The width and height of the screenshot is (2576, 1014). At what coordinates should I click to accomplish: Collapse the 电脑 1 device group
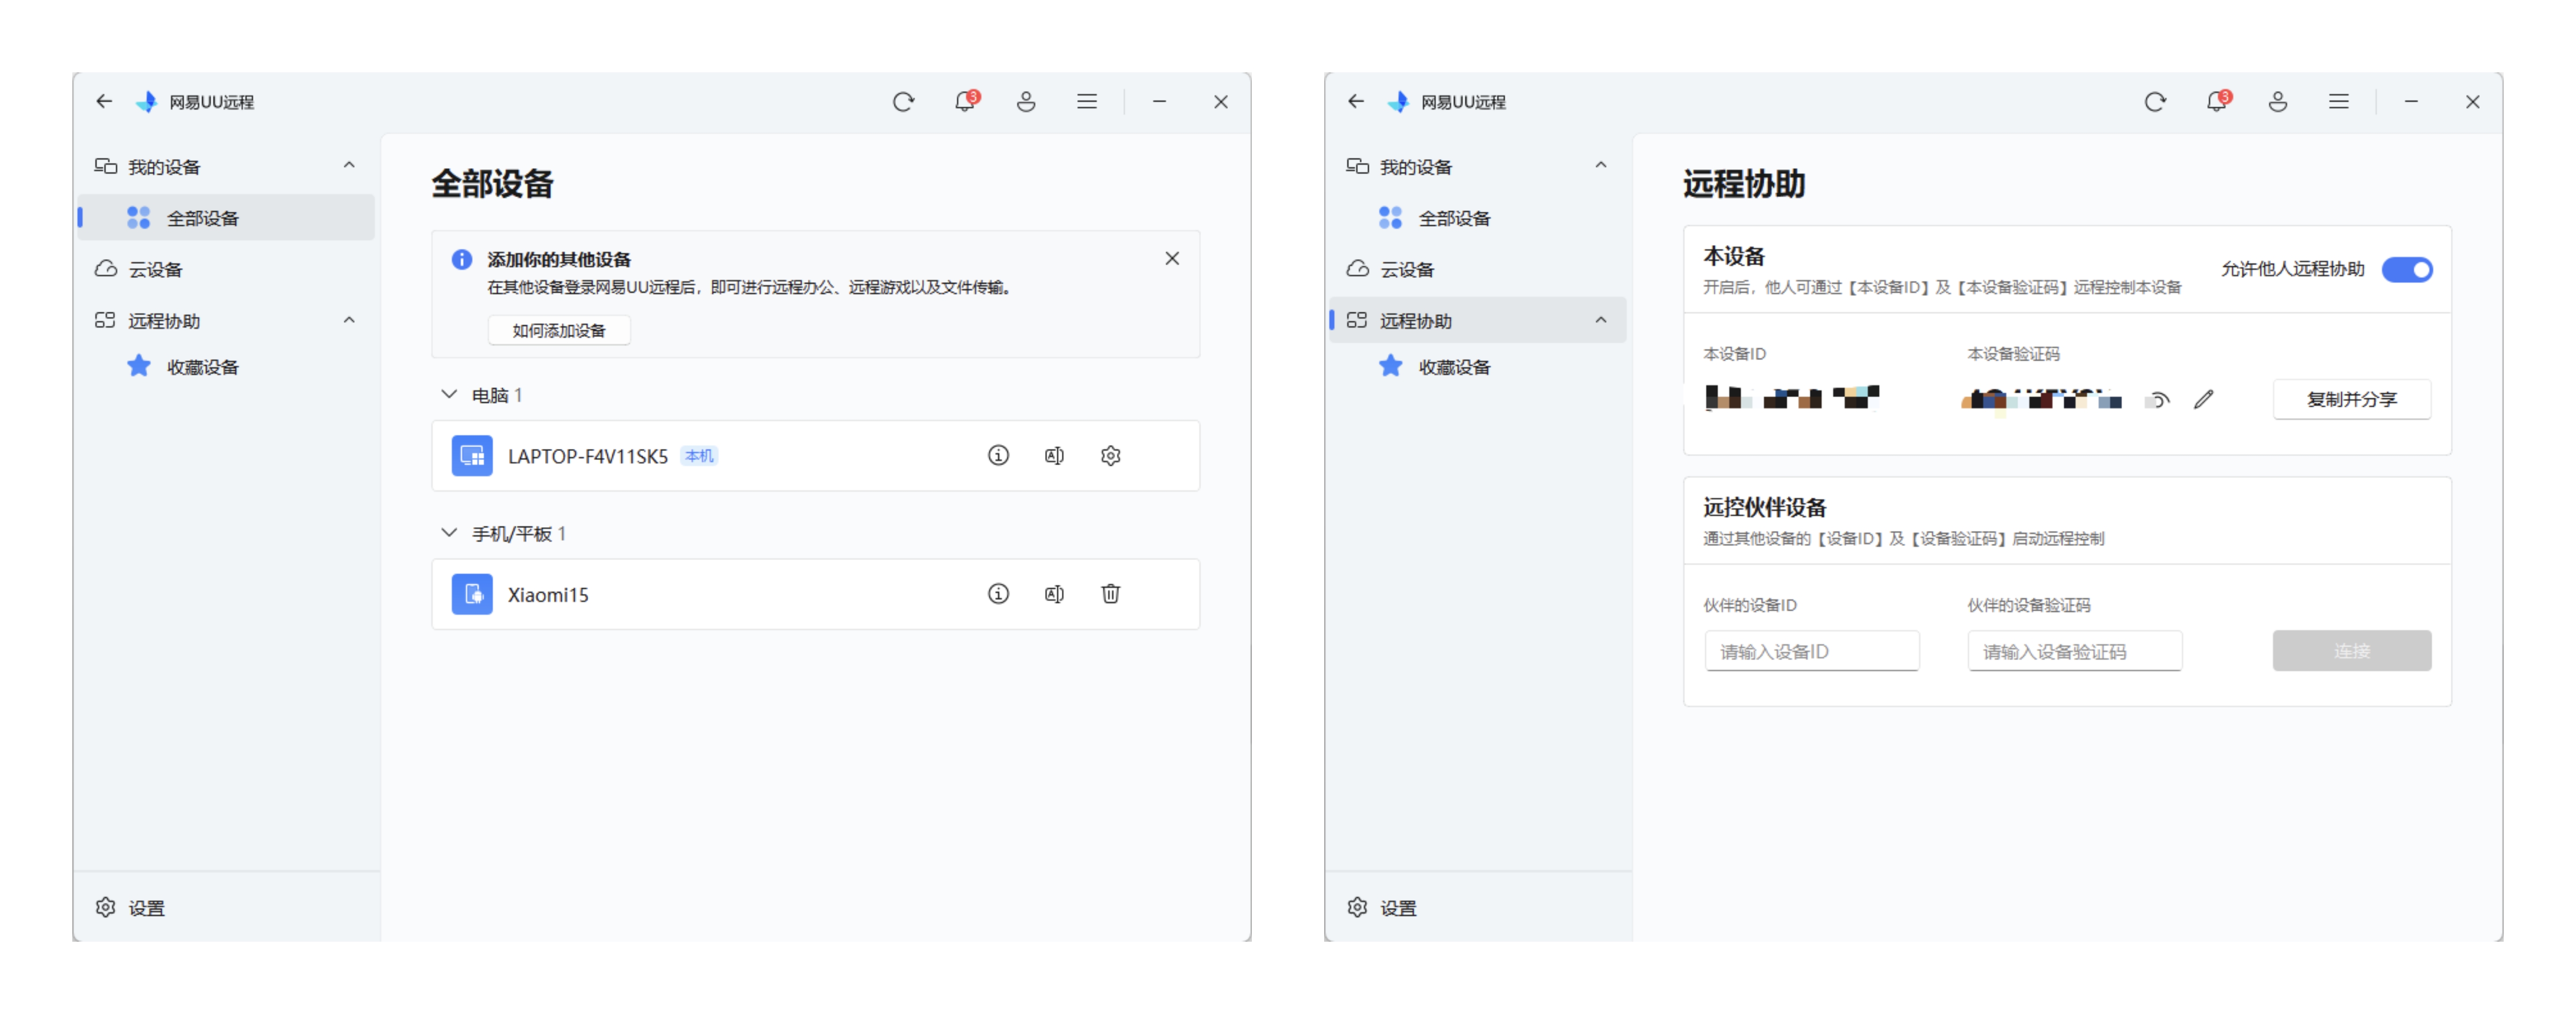point(449,395)
